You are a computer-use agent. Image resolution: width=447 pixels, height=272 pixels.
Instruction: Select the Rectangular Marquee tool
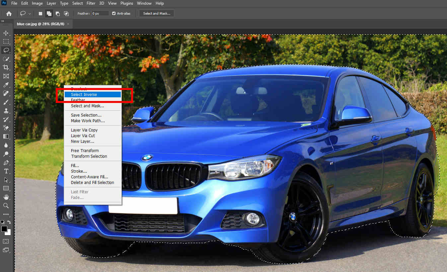point(6,42)
